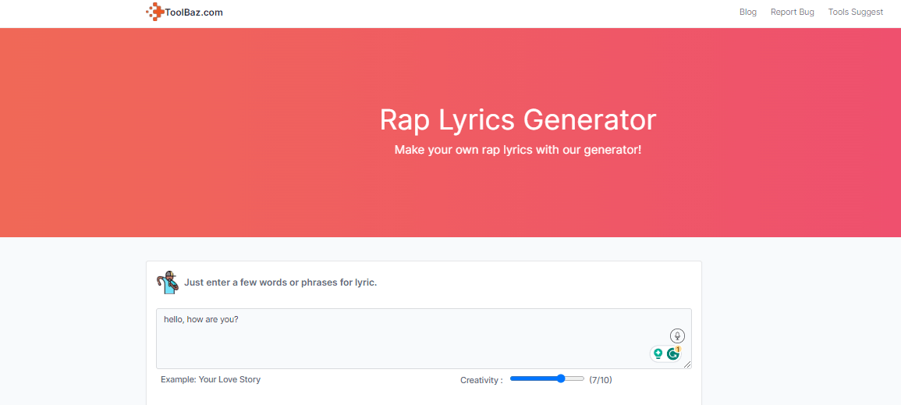The width and height of the screenshot is (901, 405).
Task: Click the green lightbulb assistant icon
Action: point(658,353)
